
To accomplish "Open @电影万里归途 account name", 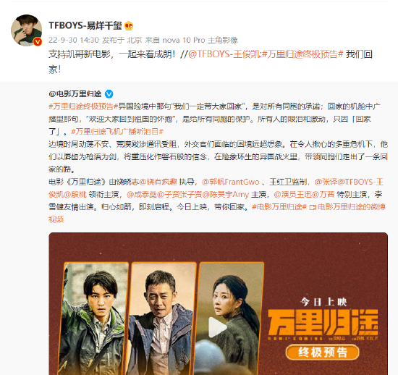I will tap(75, 94).
